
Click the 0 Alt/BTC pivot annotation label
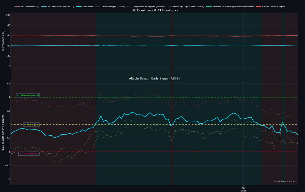(x=31, y=125)
